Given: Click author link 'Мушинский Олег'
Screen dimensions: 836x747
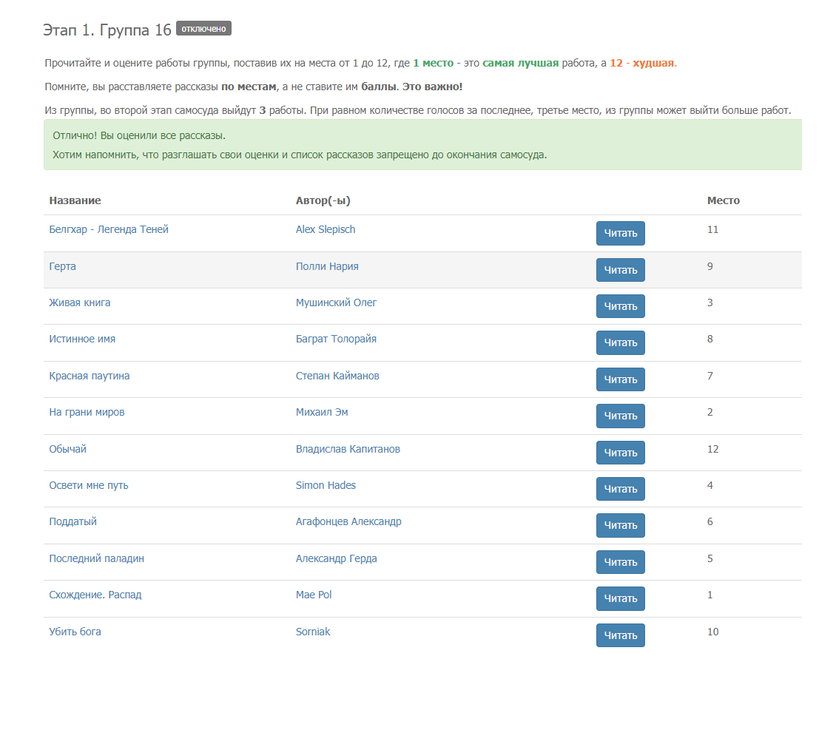Looking at the screenshot, I should click(x=337, y=302).
